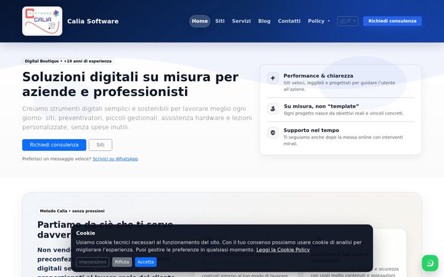
Task: Go to the Home nav item
Action: pos(200,21)
